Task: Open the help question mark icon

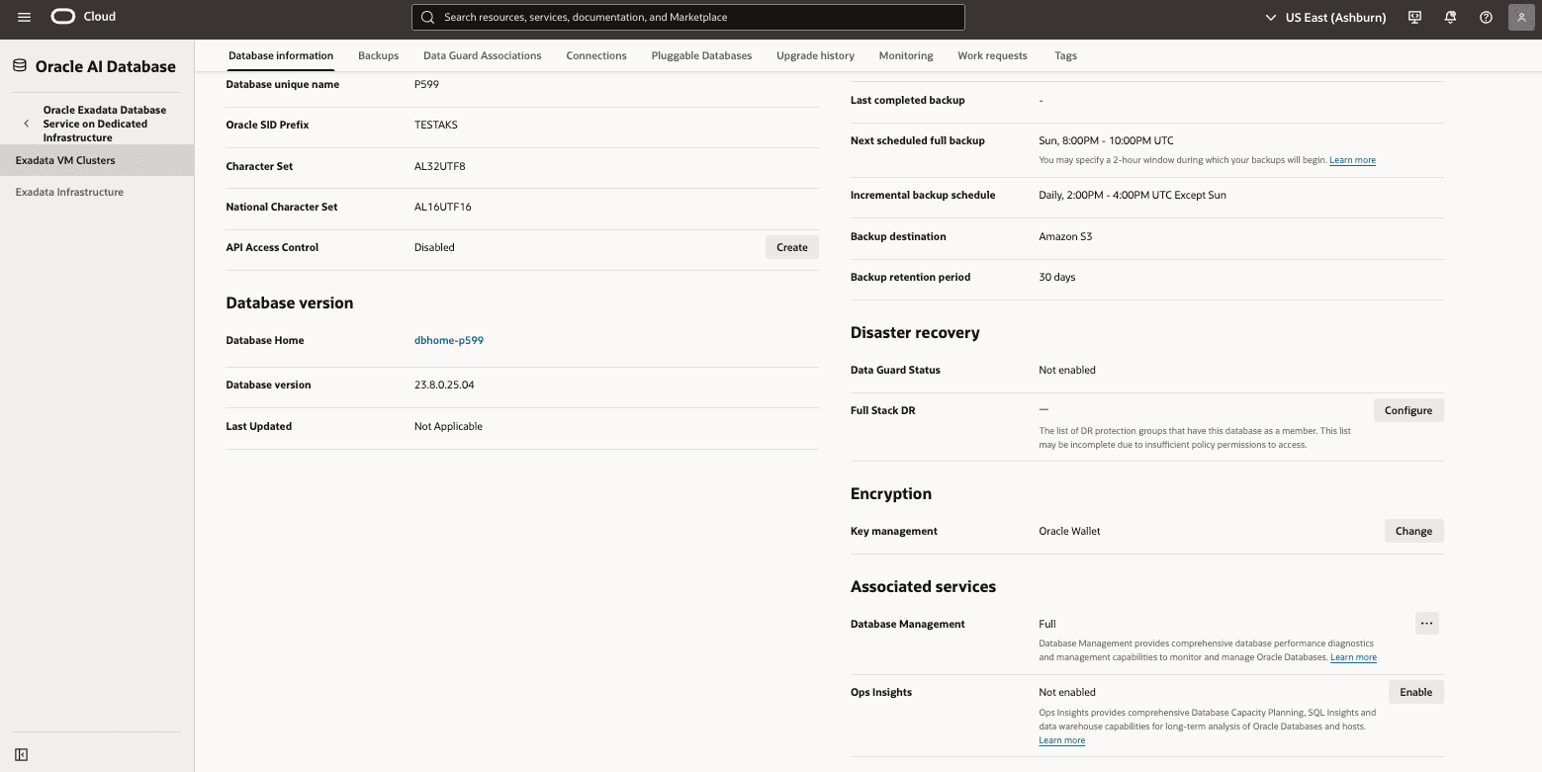Action: coord(1486,17)
